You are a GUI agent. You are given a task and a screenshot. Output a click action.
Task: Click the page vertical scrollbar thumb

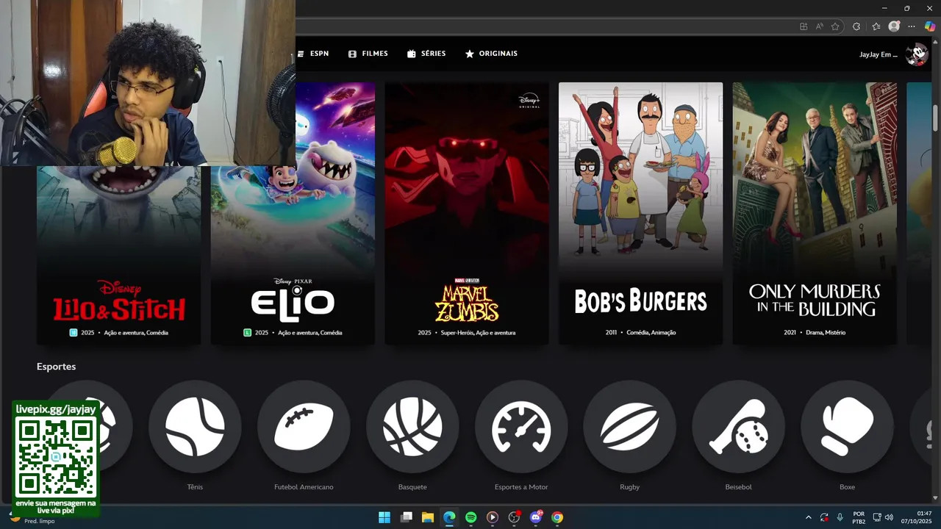(x=936, y=119)
